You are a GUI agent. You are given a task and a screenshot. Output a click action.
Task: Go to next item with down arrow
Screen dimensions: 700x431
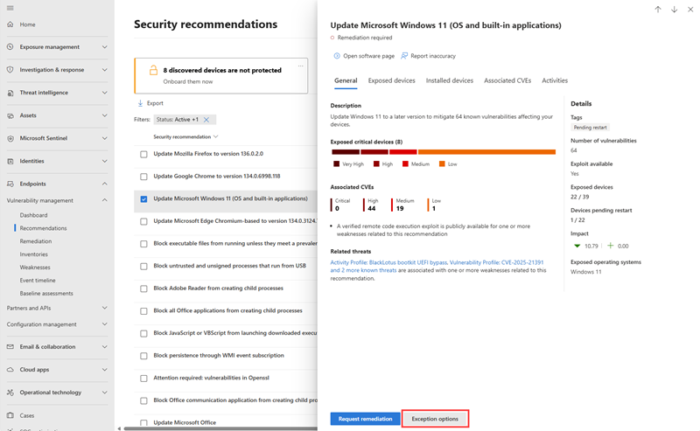point(674,10)
